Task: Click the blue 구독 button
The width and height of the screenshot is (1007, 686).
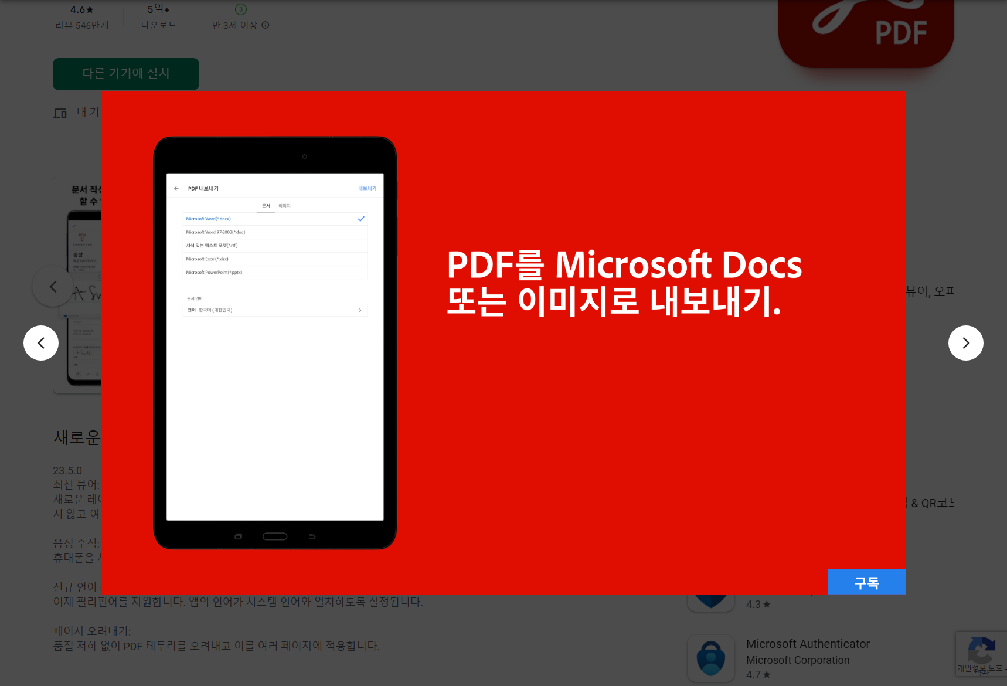Action: coord(867,582)
